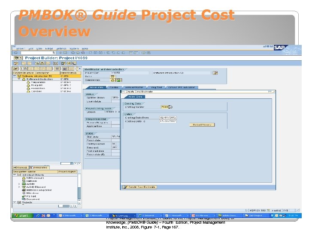Open the Project menu

(21, 48)
